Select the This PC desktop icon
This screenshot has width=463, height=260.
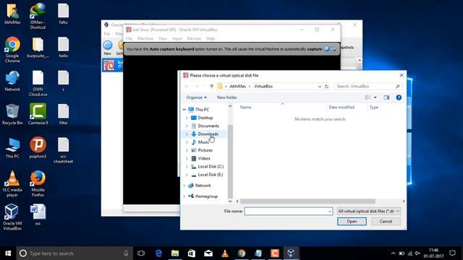pos(12,148)
